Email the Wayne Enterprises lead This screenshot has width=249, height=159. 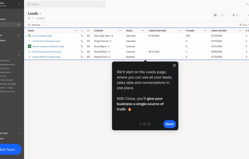point(88,46)
